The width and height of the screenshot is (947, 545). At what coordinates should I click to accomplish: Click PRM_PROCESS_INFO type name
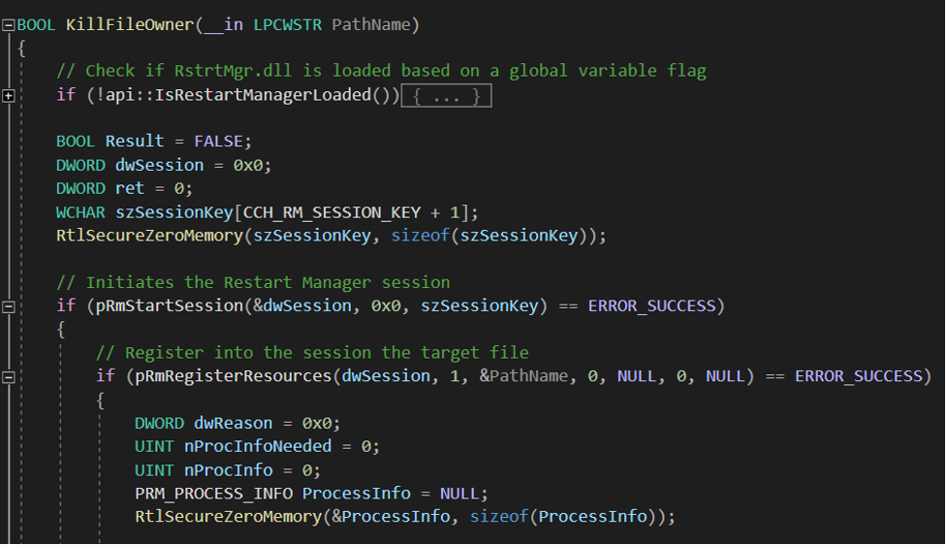pos(214,494)
